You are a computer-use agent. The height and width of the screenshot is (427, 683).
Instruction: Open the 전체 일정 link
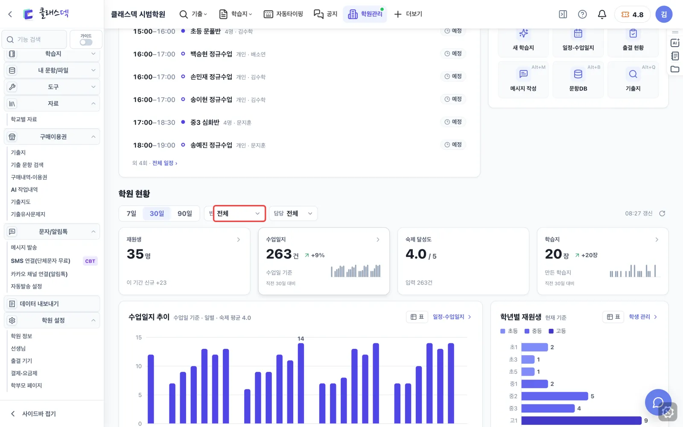click(x=165, y=163)
